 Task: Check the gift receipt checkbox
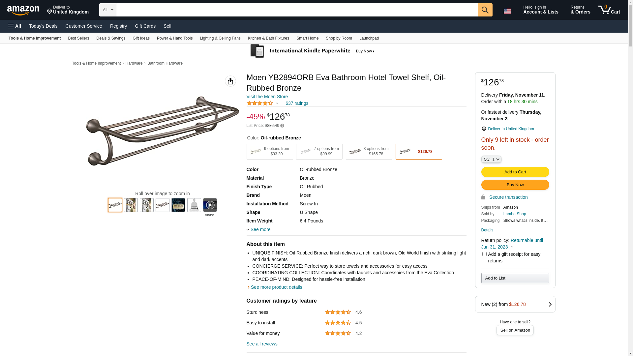tap(484, 254)
